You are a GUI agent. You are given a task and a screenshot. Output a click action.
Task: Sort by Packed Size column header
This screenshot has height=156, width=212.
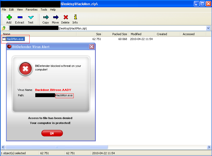115,34
